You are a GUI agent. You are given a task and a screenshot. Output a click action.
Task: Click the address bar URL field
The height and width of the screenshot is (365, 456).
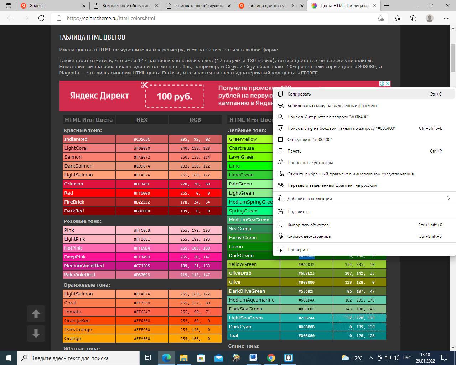click(x=214, y=18)
